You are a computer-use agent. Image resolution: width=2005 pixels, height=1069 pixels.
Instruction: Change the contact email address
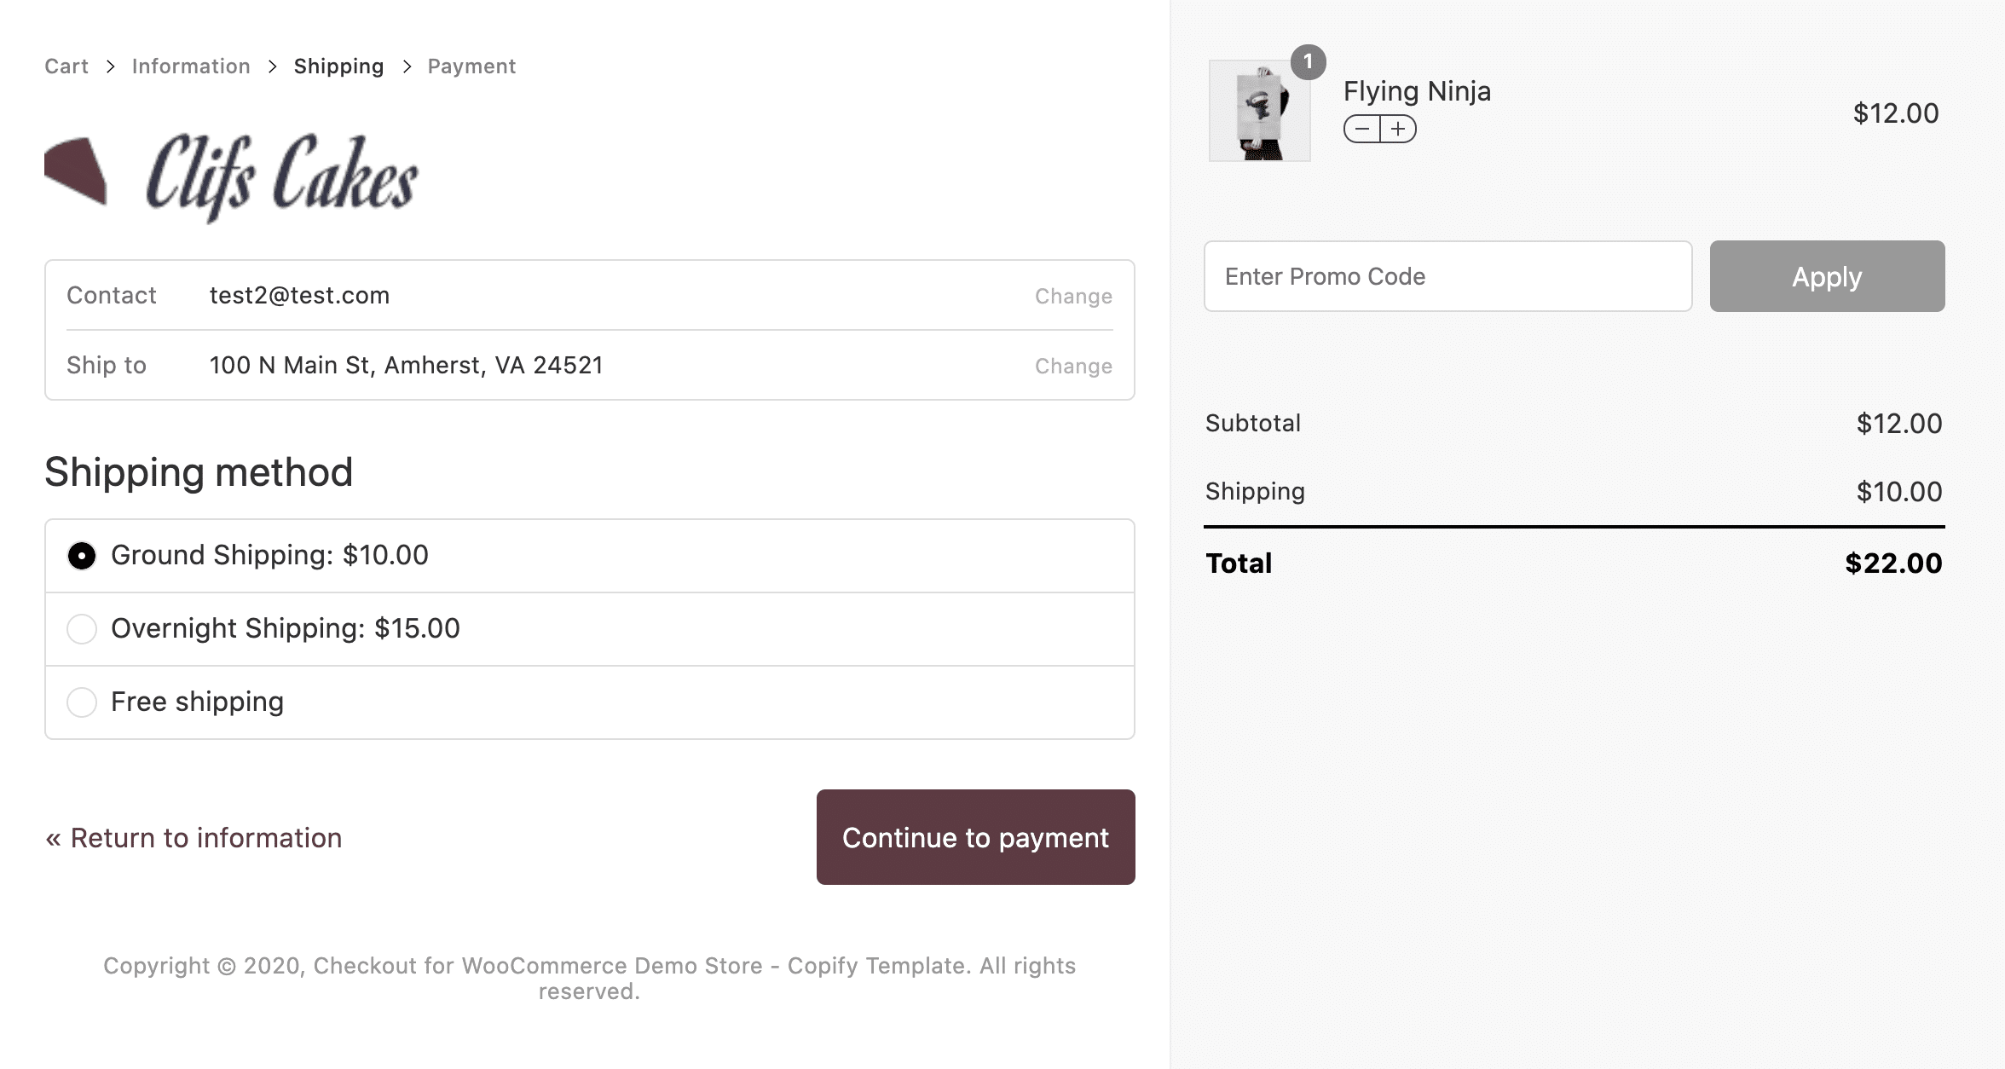point(1072,296)
